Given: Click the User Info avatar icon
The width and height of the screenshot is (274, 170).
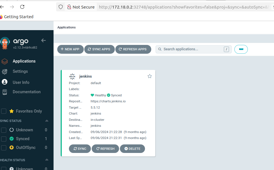Looking at the screenshot, I should (x=5, y=82).
